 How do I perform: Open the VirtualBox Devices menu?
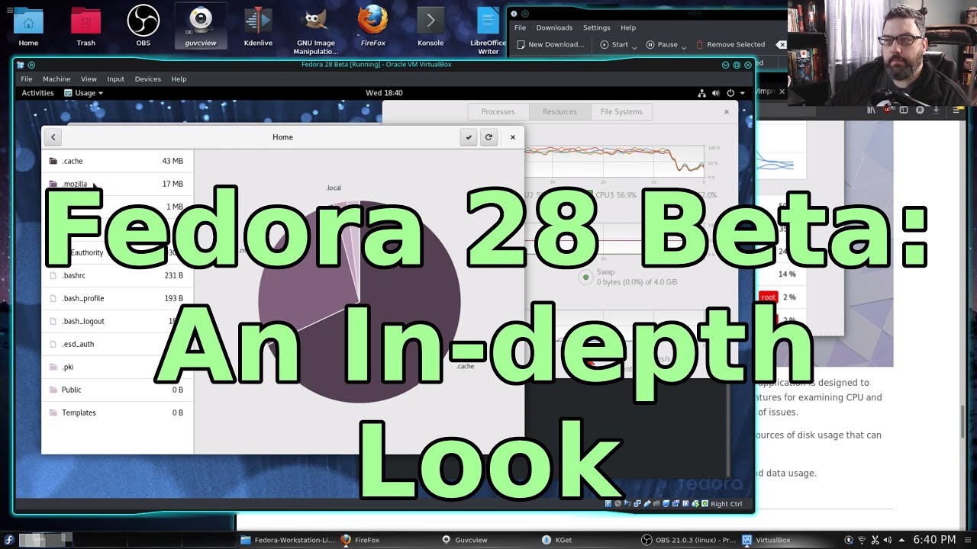[x=148, y=79]
